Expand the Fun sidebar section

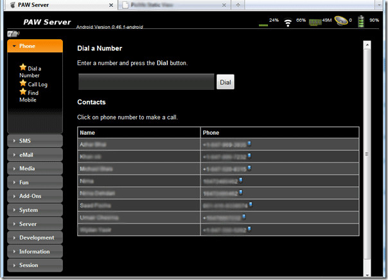35,182
